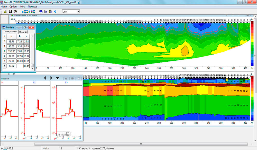Viewport: 257px width, 150px height.
Task: Click the blue undo arrow icon
Action: pos(55,12)
